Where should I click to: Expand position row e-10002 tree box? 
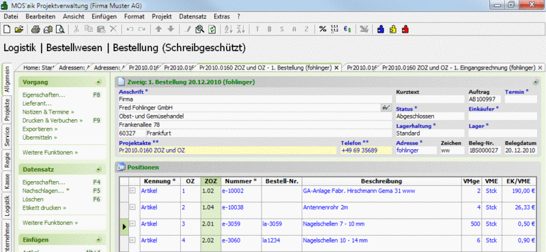[132, 191]
